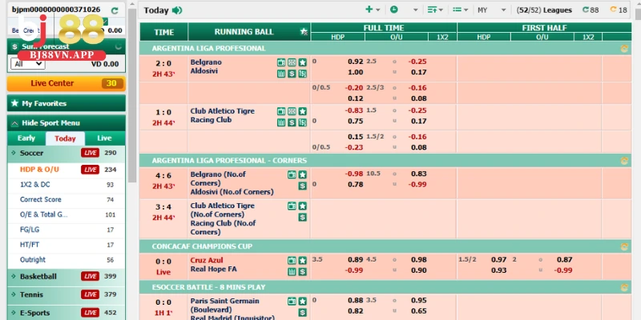
Task: Select HT/FT market
Action: click(x=67, y=245)
